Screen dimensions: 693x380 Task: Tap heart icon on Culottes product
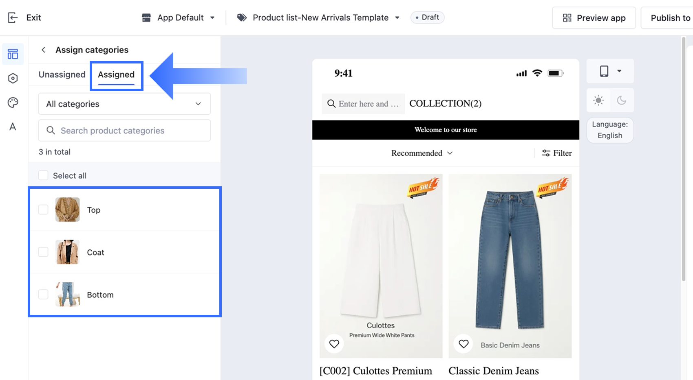[x=334, y=344]
